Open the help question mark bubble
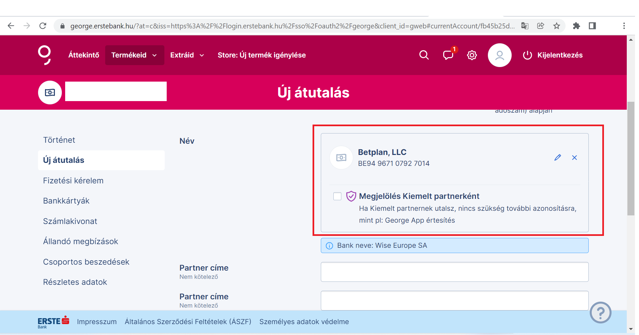The width and height of the screenshot is (639, 335). [601, 313]
